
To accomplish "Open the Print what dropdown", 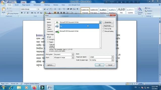I will (x=73, y=54).
